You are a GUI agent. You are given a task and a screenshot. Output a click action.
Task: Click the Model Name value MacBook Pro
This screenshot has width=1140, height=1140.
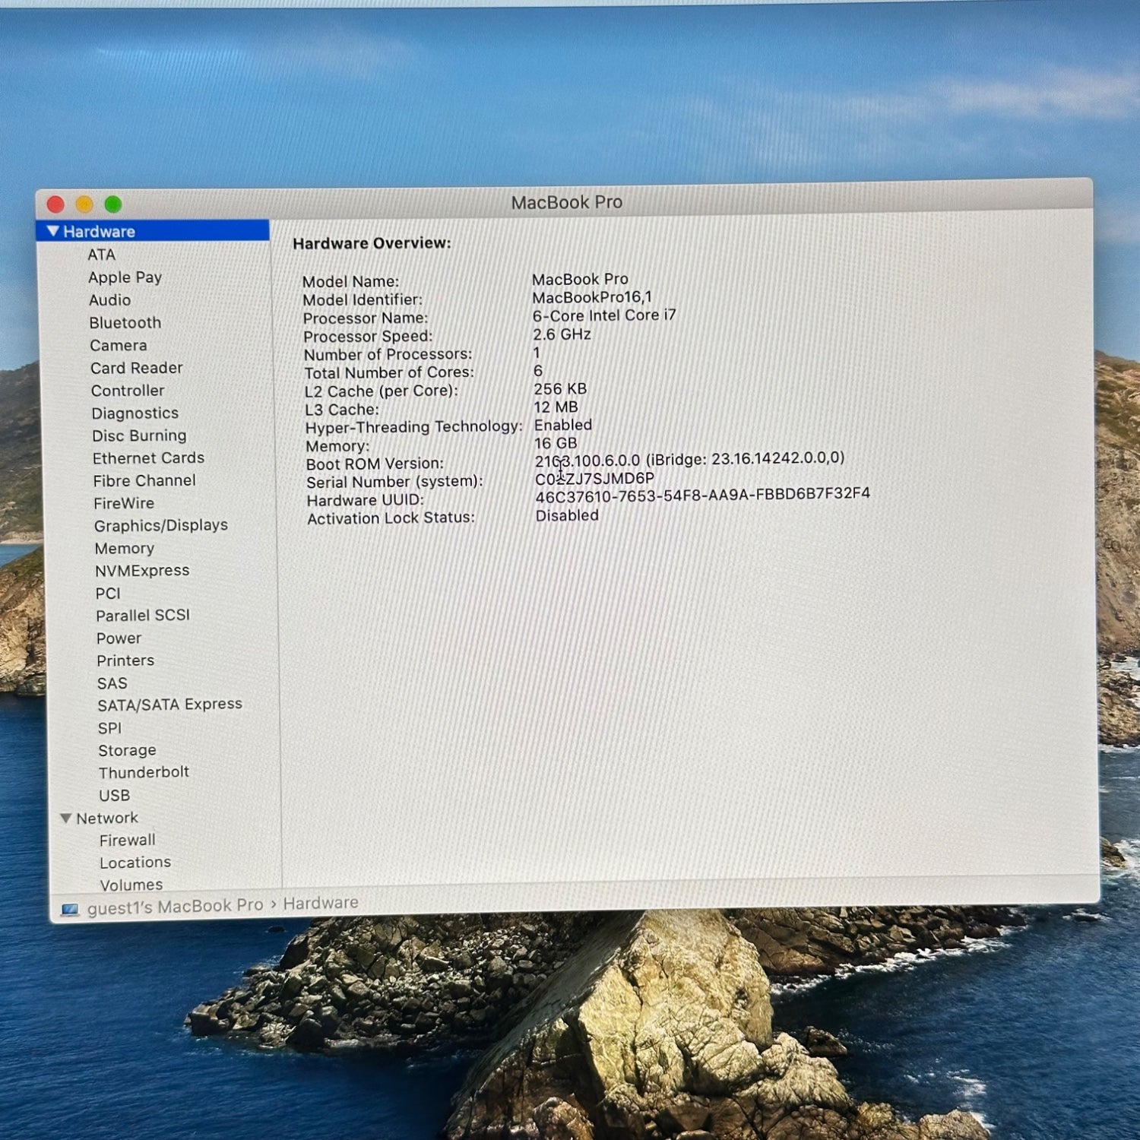point(580,279)
